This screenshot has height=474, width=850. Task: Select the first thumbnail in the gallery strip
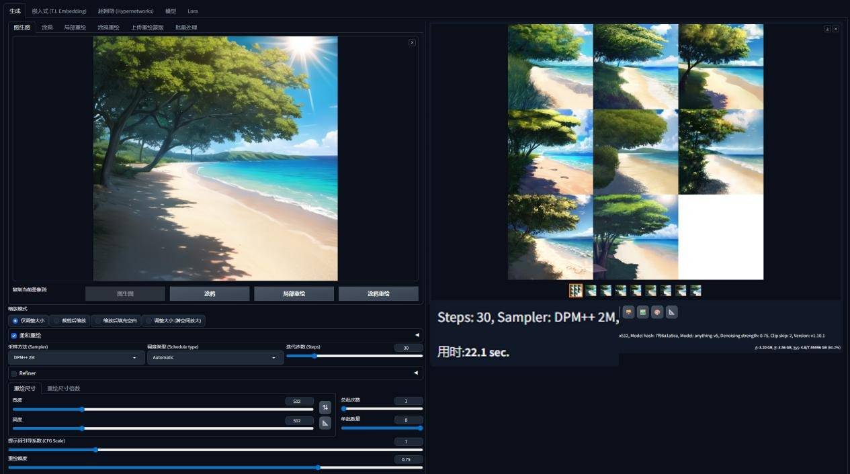576,291
